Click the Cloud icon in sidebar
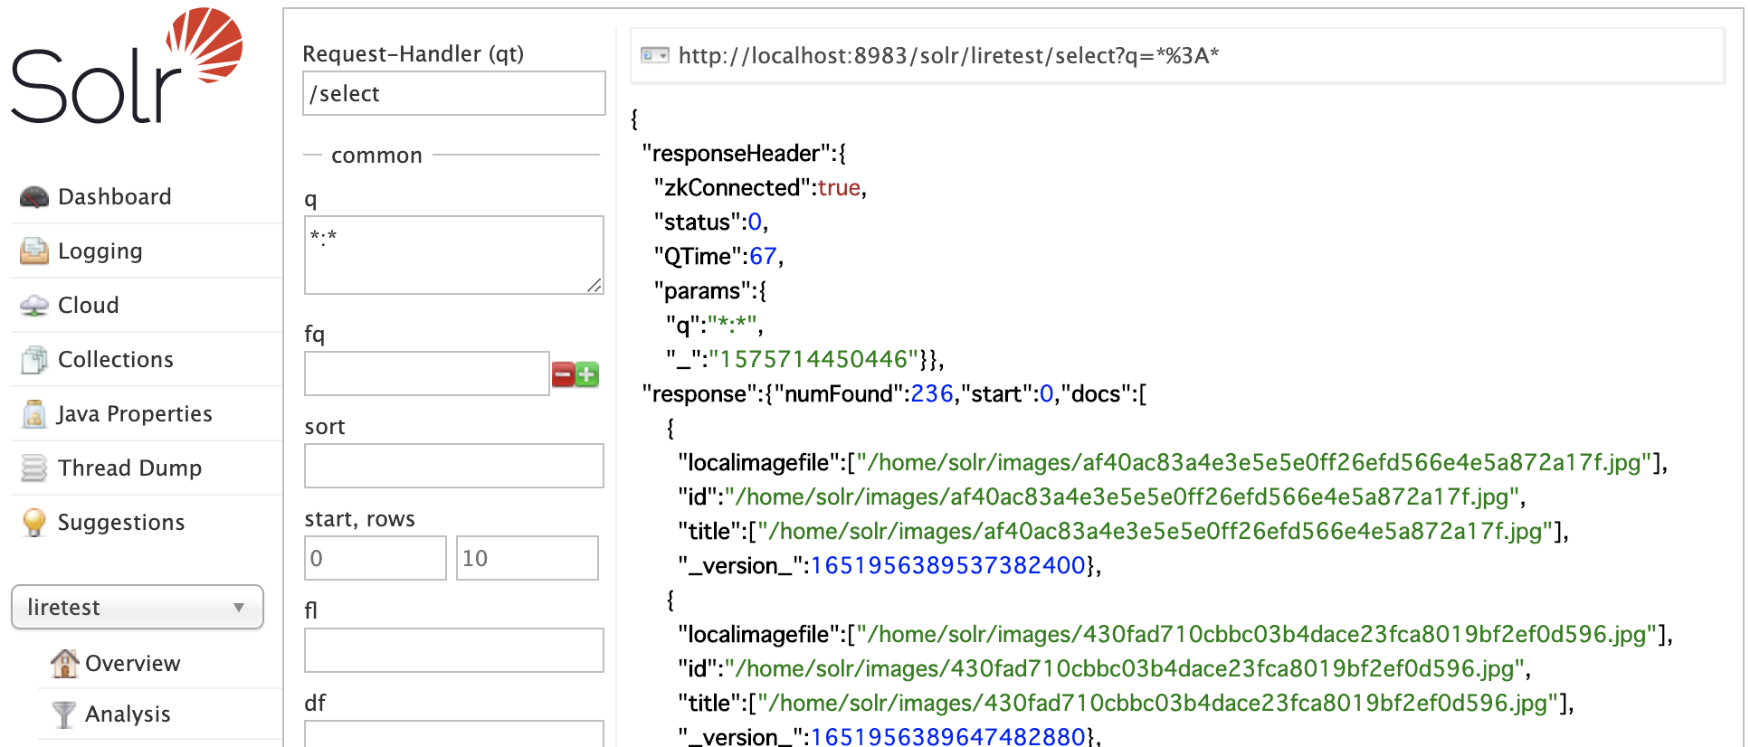Image resolution: width=1750 pixels, height=747 pixels. 34,305
